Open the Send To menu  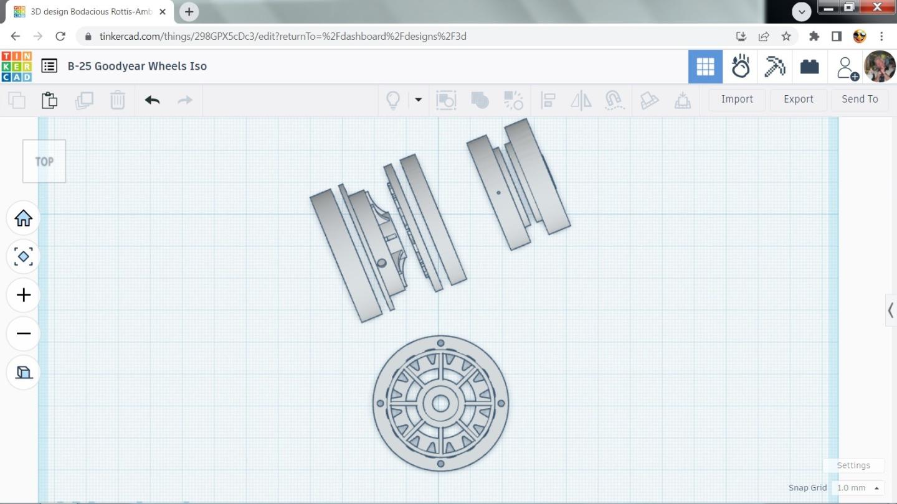click(x=860, y=100)
